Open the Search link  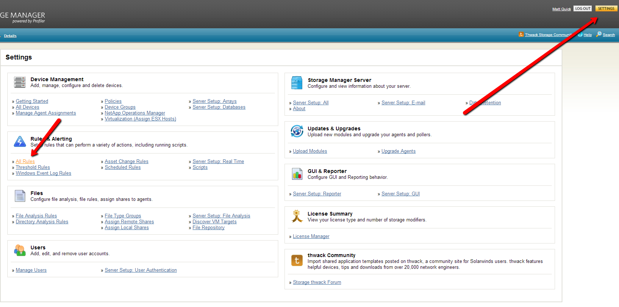[609, 35]
